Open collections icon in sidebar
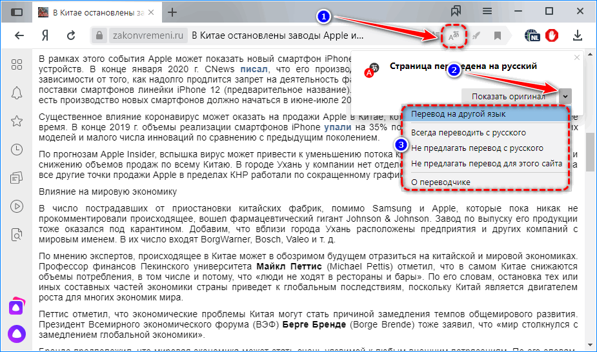 click(x=17, y=177)
